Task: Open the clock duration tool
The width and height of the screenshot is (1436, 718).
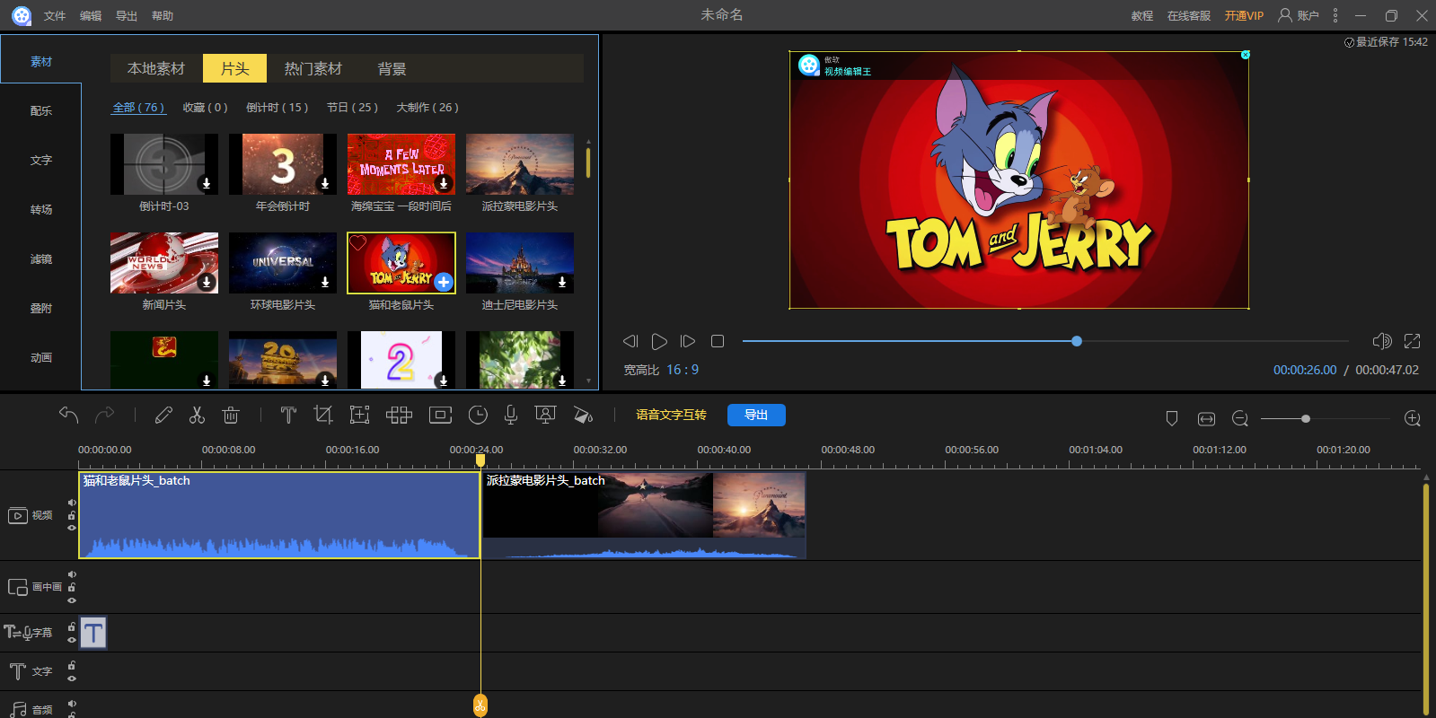Action: (x=478, y=415)
